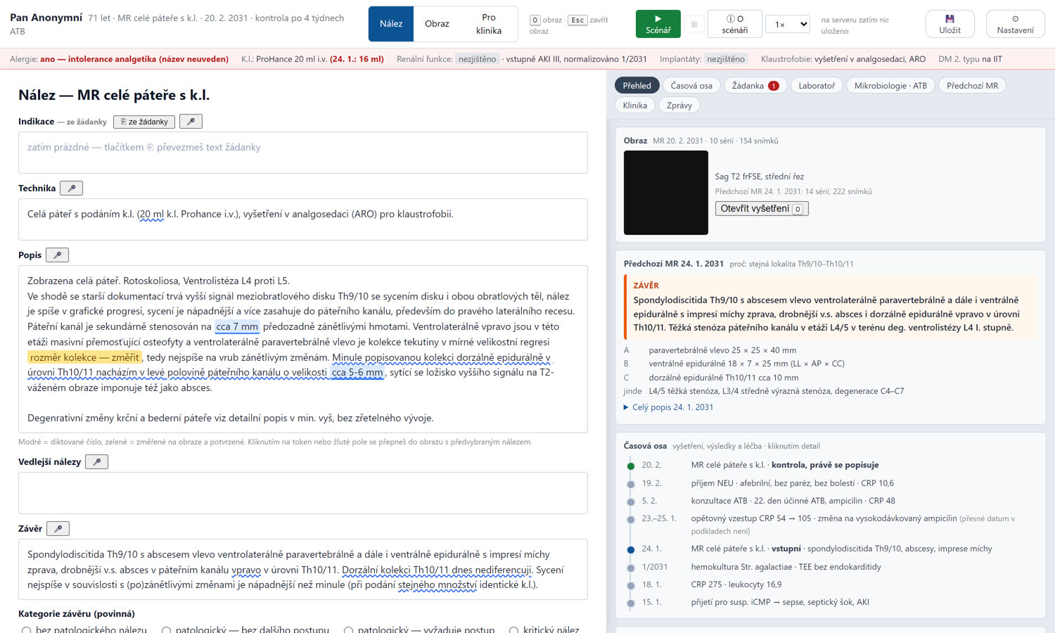Click into the empty Indikace text field

[x=303, y=152]
